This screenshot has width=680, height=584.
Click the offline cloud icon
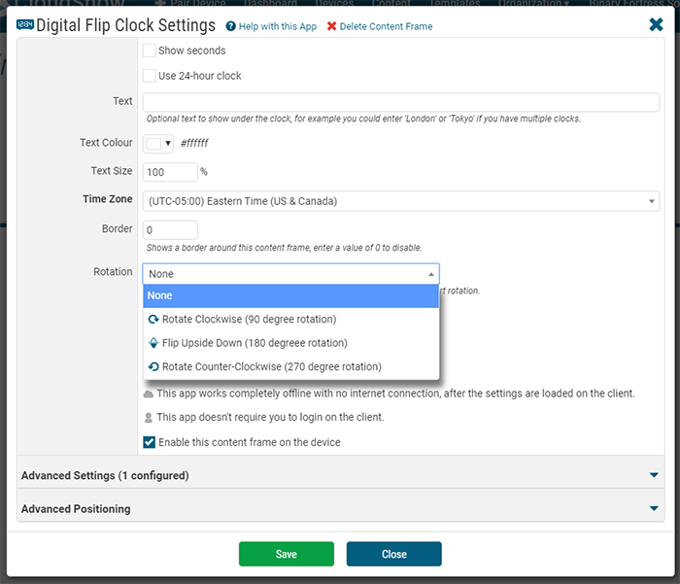coord(149,395)
